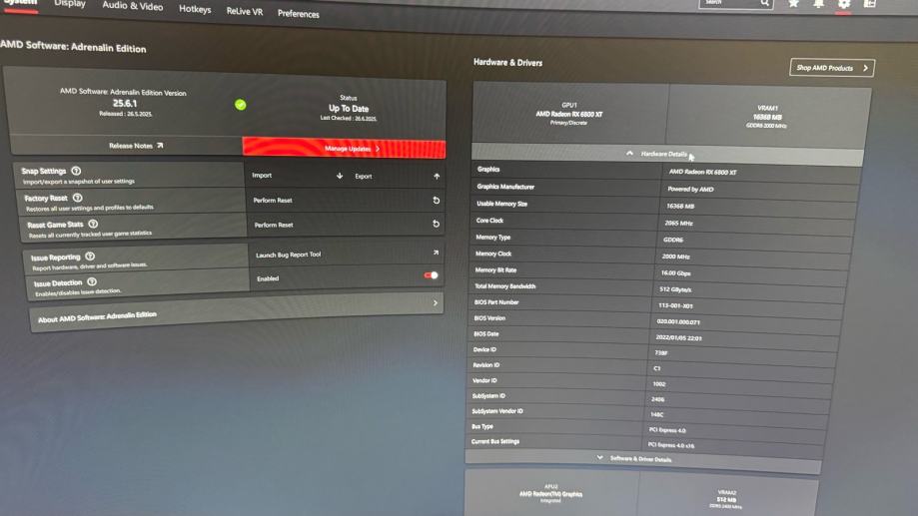Select the VRAM1 16368 MB card

[x=767, y=117]
